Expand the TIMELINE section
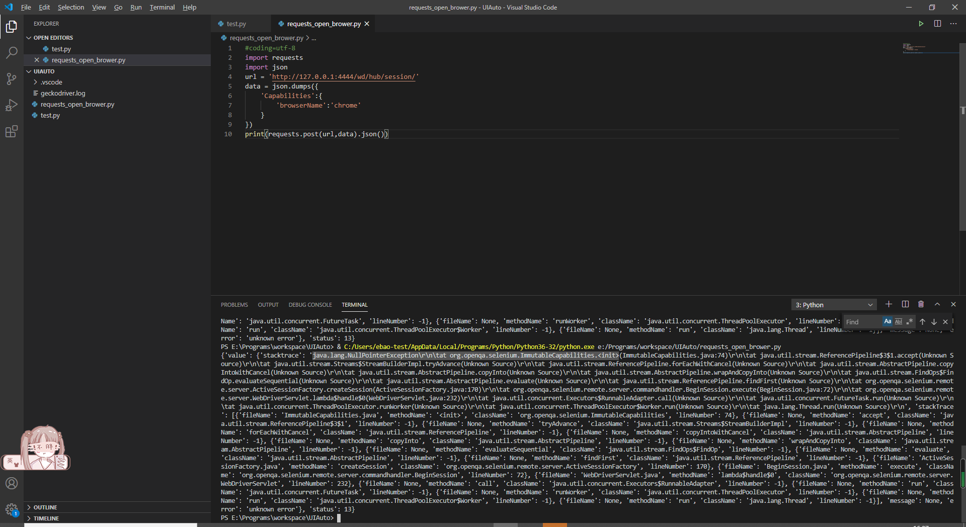 coord(117,518)
